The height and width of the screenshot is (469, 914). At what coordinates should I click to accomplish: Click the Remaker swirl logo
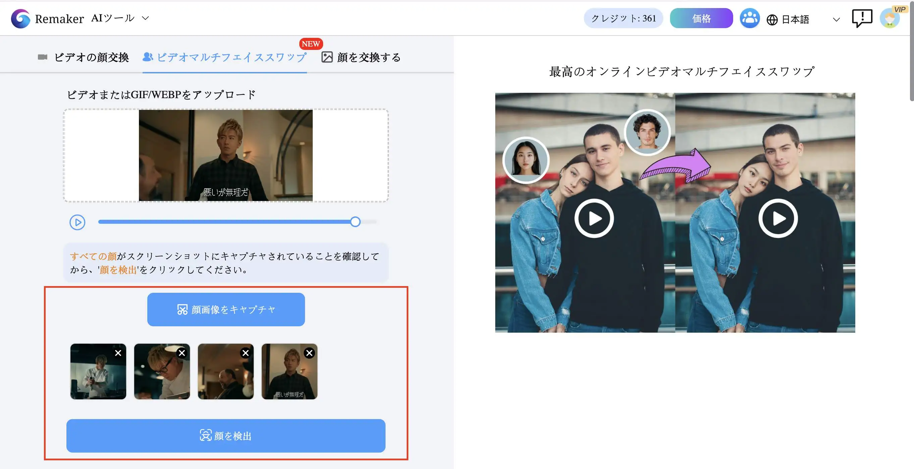[x=20, y=18]
